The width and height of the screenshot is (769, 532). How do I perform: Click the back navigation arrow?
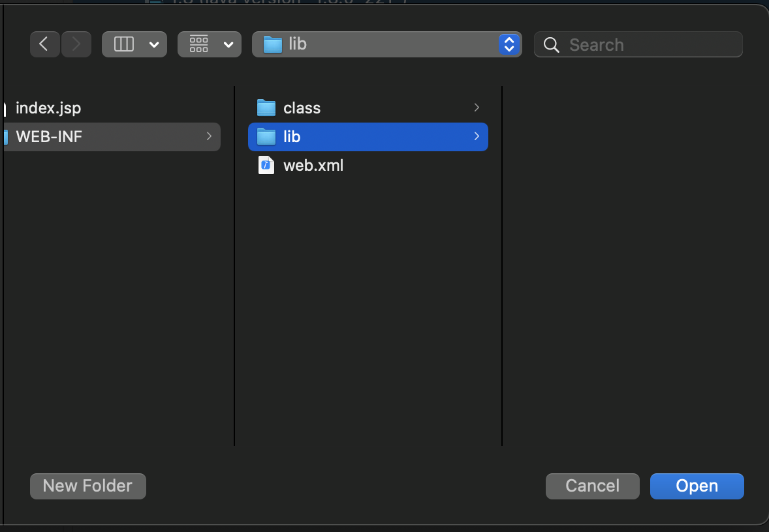pyautogui.click(x=44, y=44)
